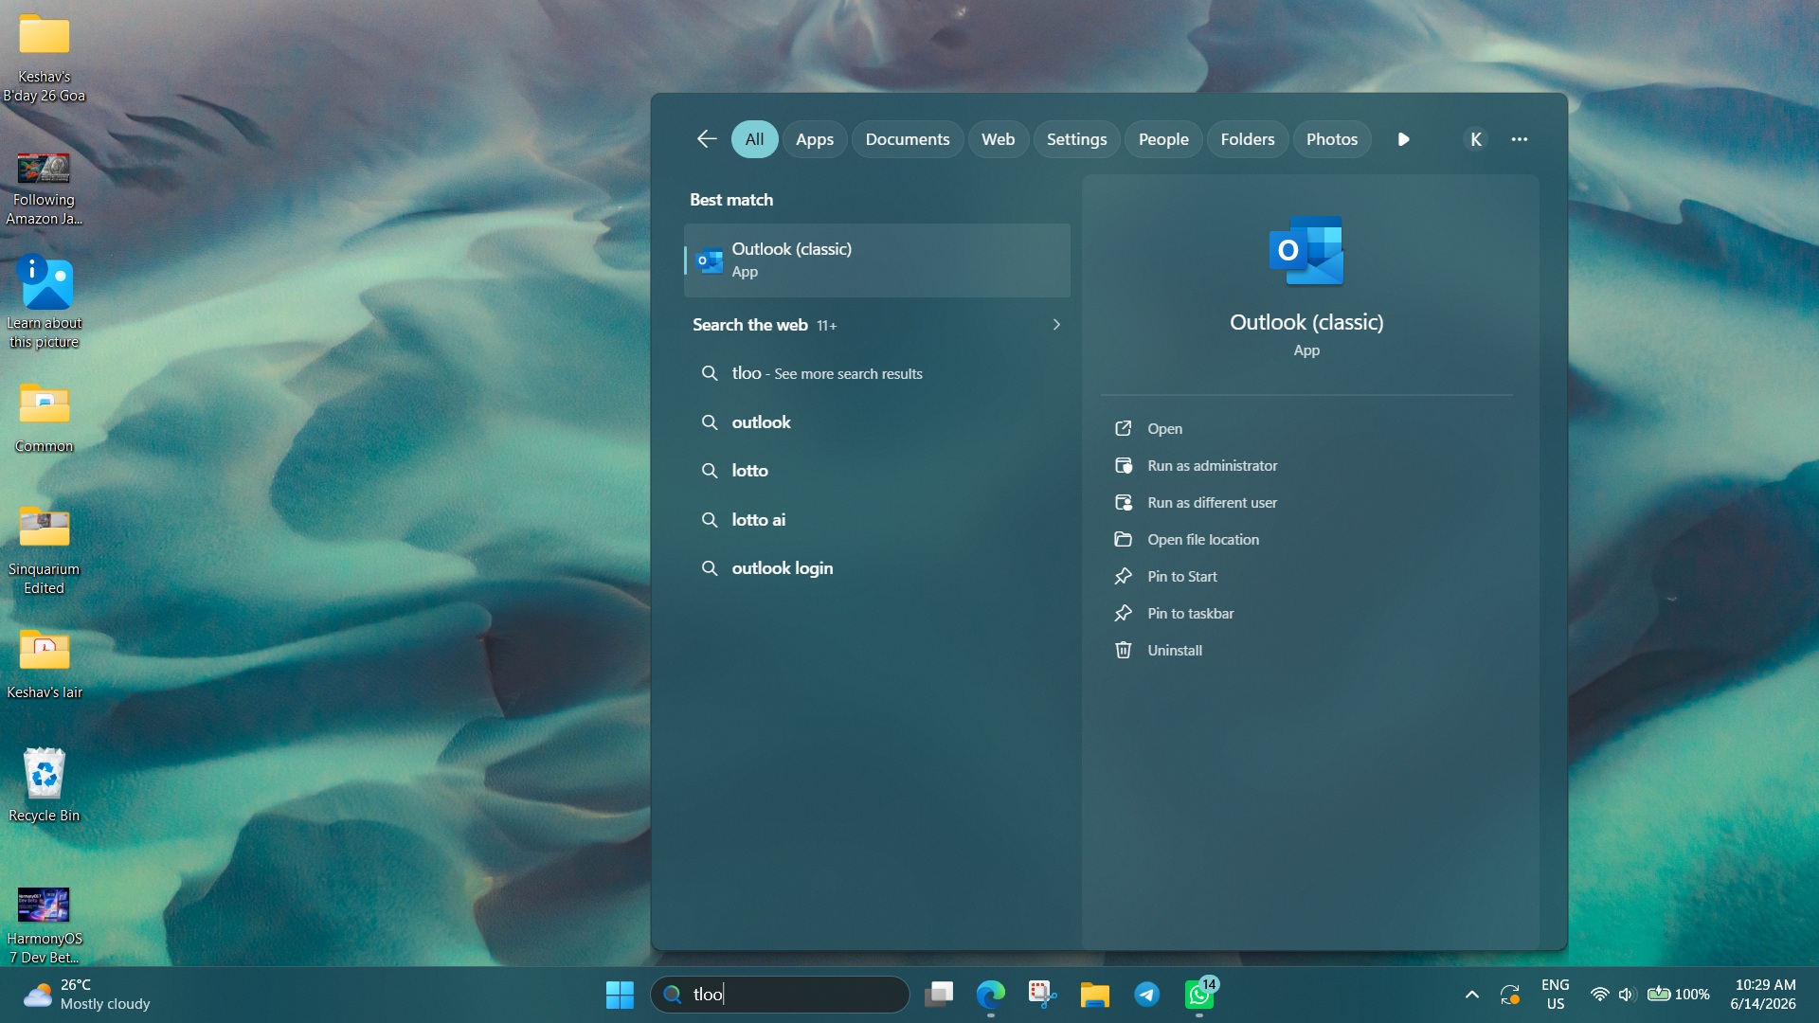Open the search panel more options ellipsis

[1520, 139]
